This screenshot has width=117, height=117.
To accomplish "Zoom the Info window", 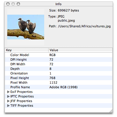I will click(x=18, y=4).
